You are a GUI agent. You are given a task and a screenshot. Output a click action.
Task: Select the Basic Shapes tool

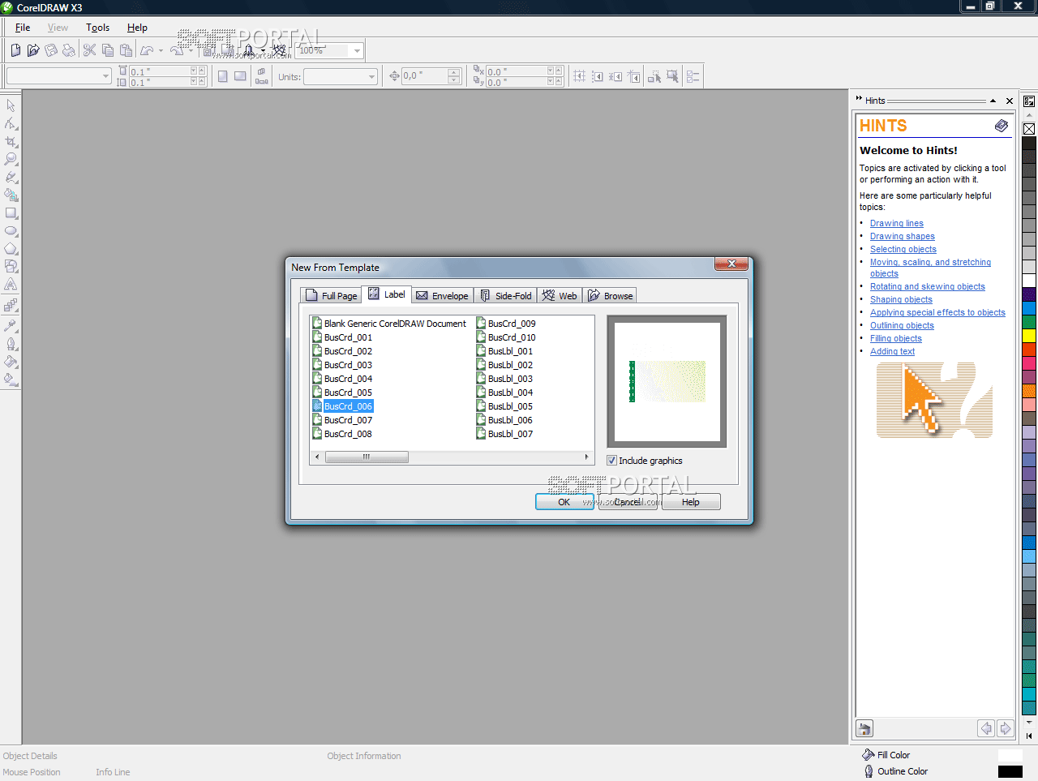[11, 266]
